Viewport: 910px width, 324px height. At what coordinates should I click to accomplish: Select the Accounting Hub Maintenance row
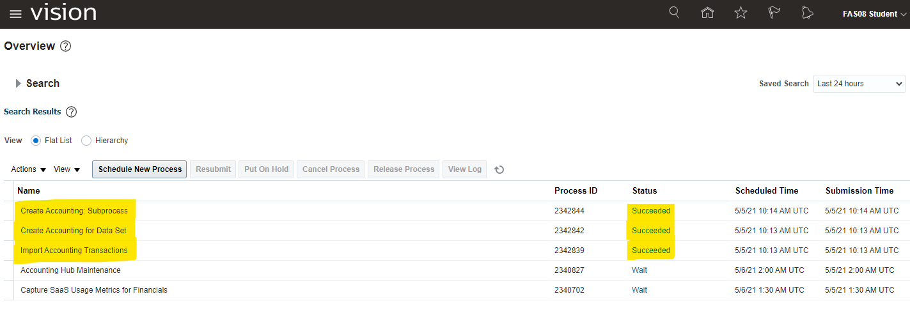[x=70, y=270]
